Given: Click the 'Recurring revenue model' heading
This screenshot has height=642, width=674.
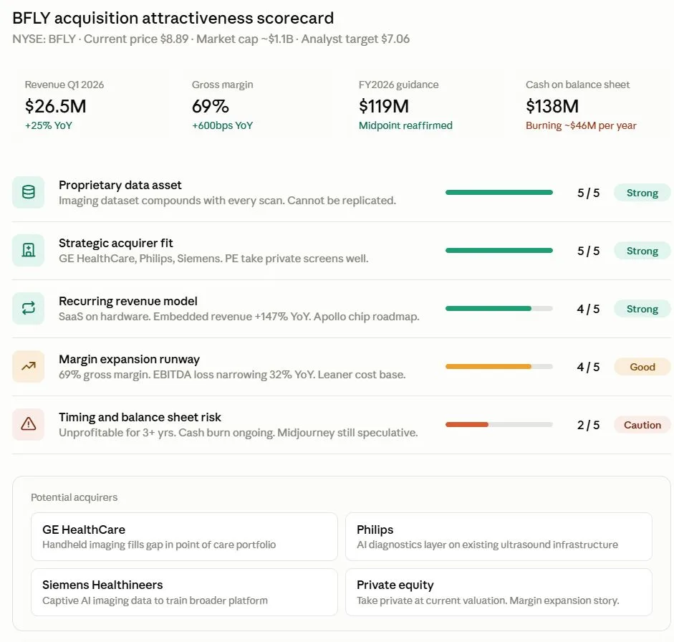Looking at the screenshot, I should pyautogui.click(x=128, y=301).
